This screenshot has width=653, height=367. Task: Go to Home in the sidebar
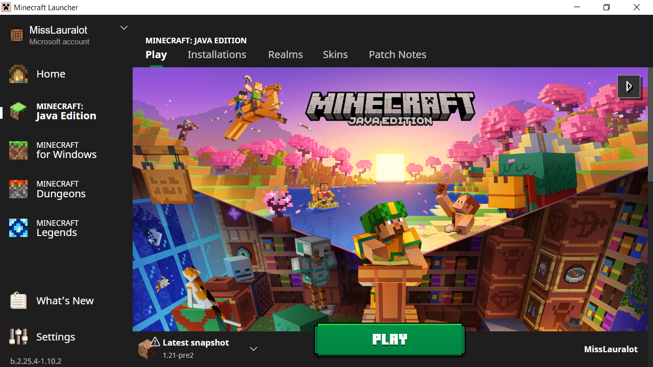(51, 74)
